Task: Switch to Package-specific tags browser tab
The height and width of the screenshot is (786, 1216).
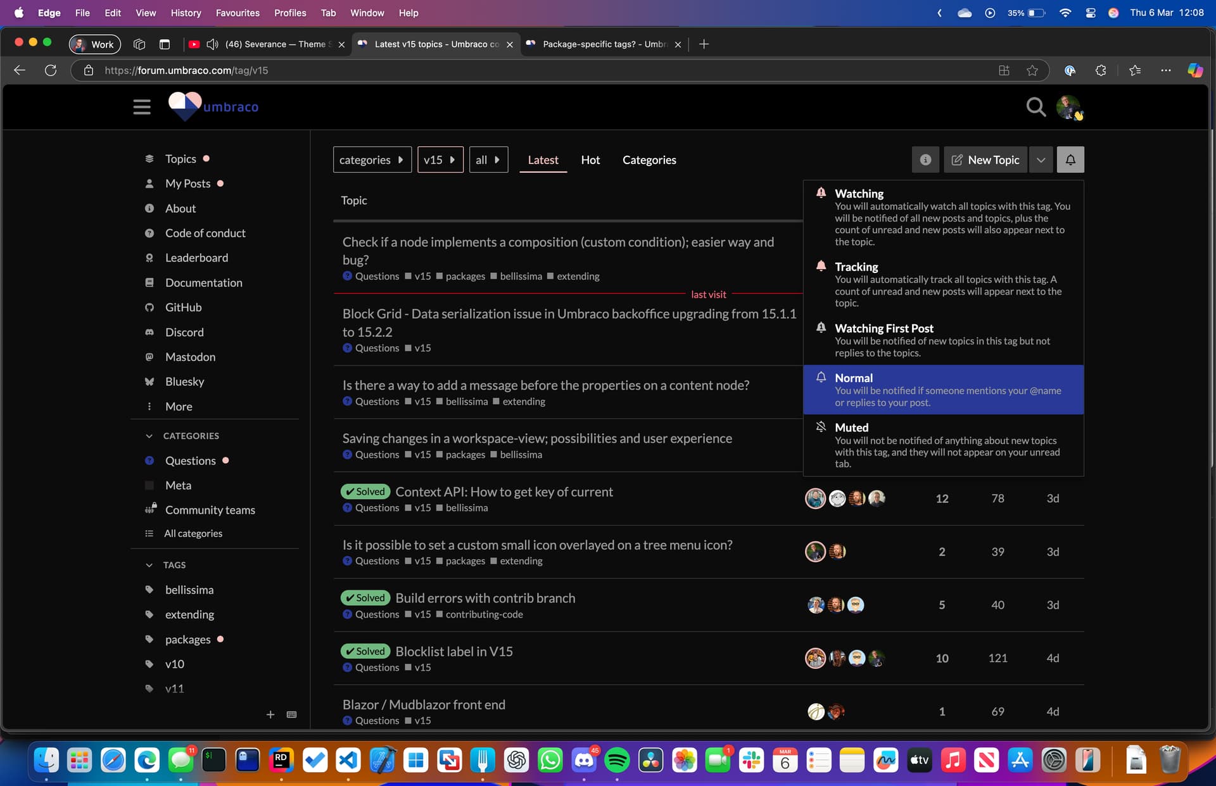Action: 605,44
